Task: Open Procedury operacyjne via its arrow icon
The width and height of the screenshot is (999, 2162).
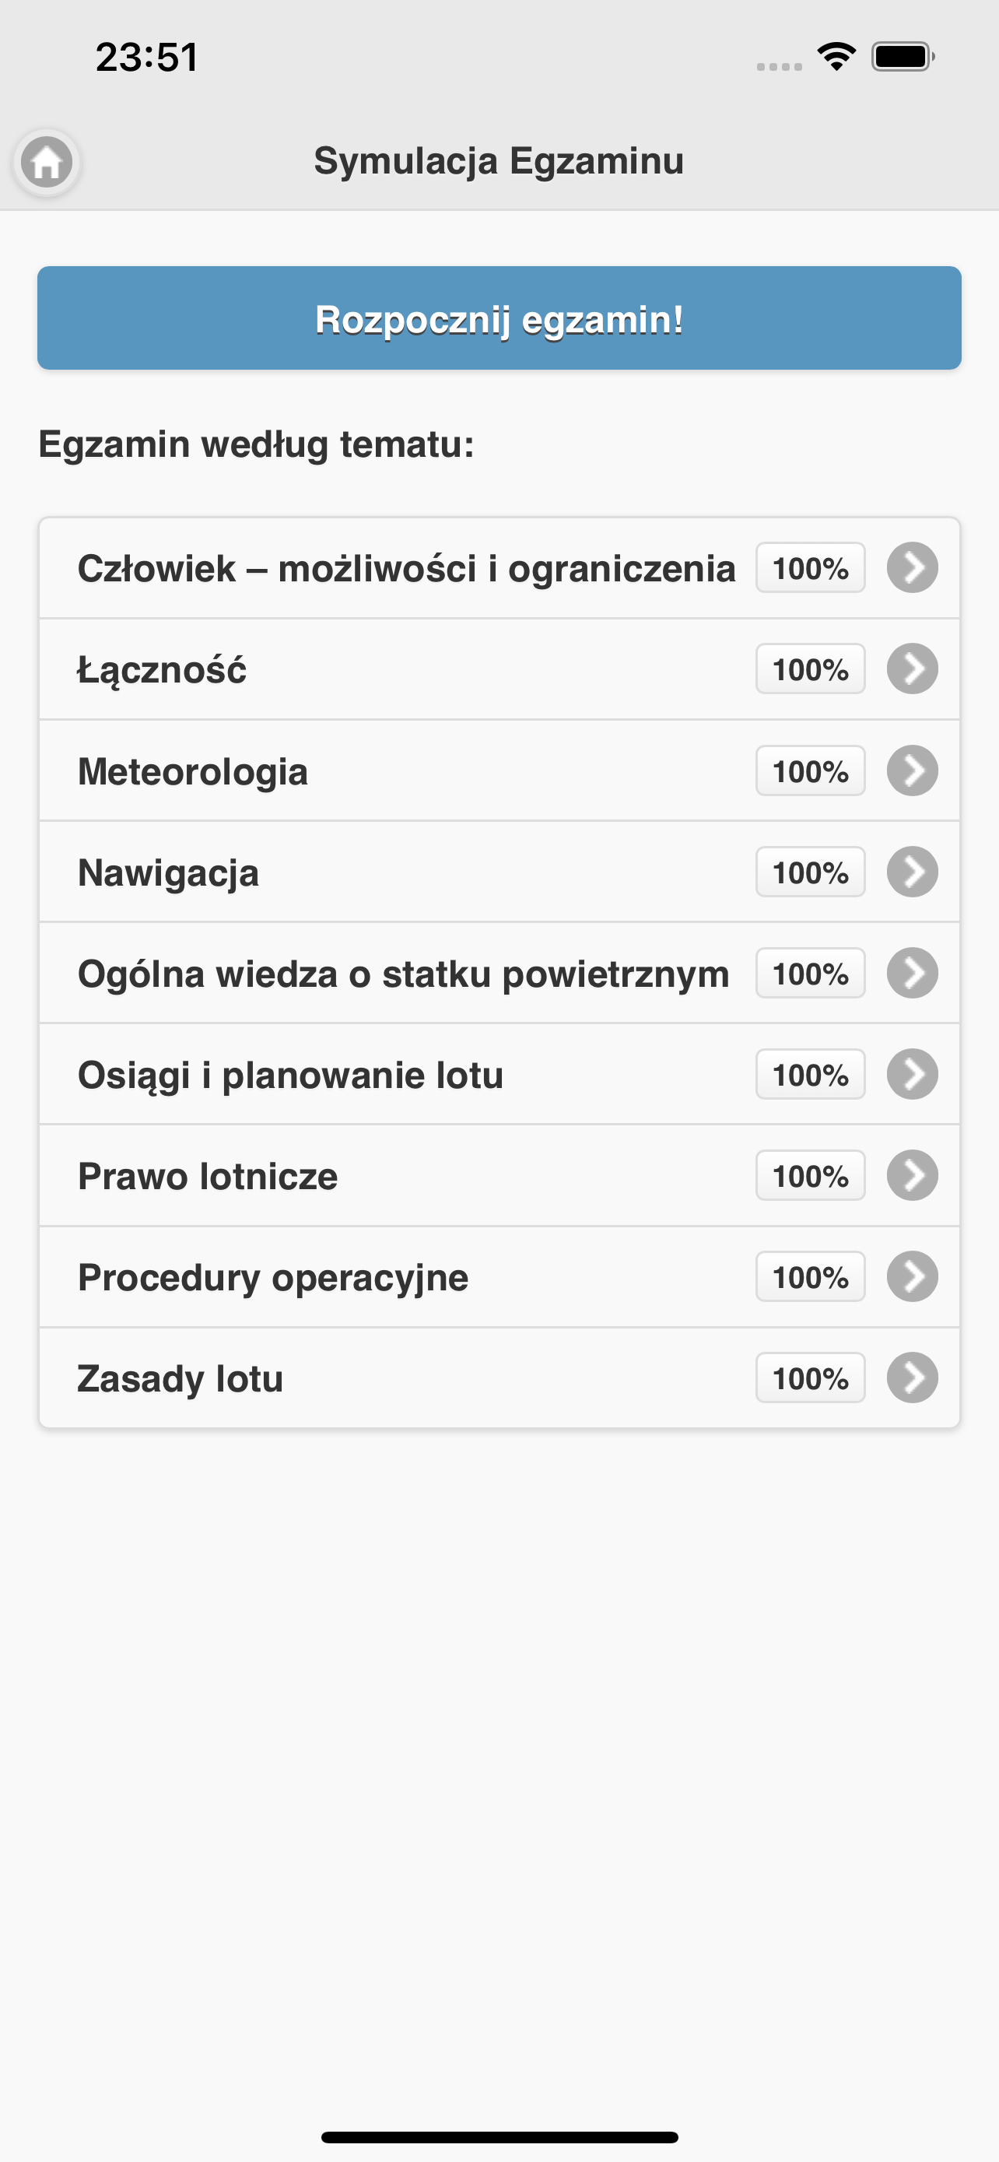Action: coord(912,1276)
